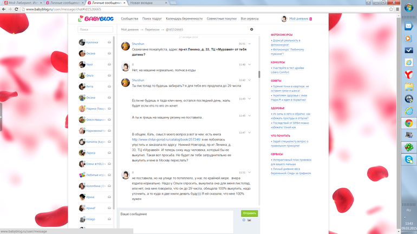The image size is (417, 234).
Task: Expand options arrow for 11:47 message
Action: pyautogui.click(x=251, y=132)
